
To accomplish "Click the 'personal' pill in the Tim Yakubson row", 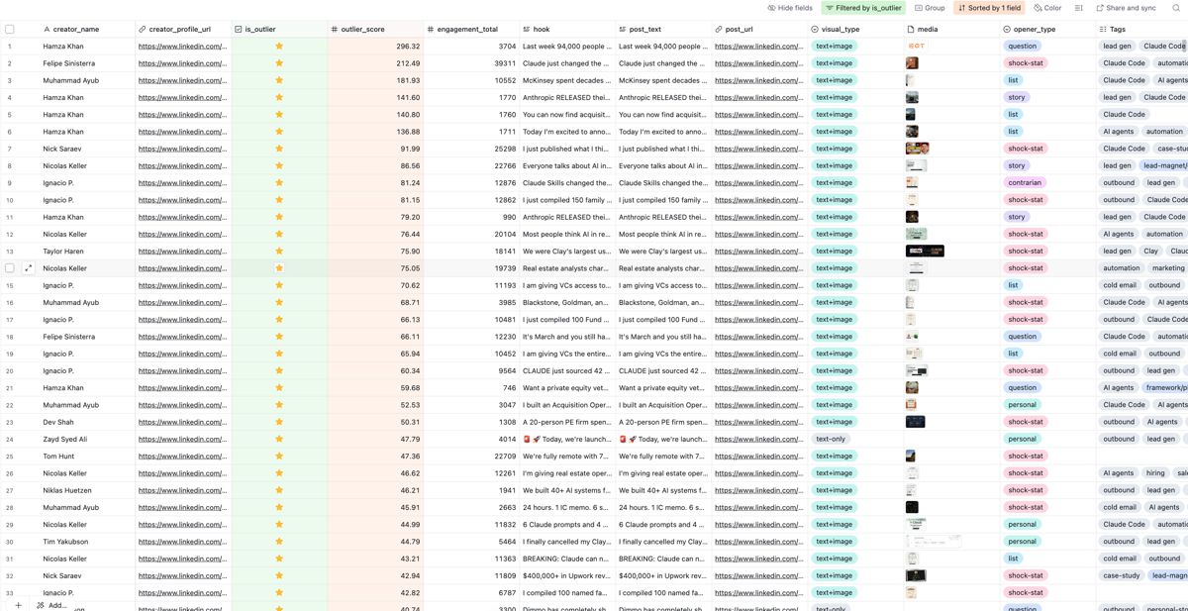I will click(1023, 542).
